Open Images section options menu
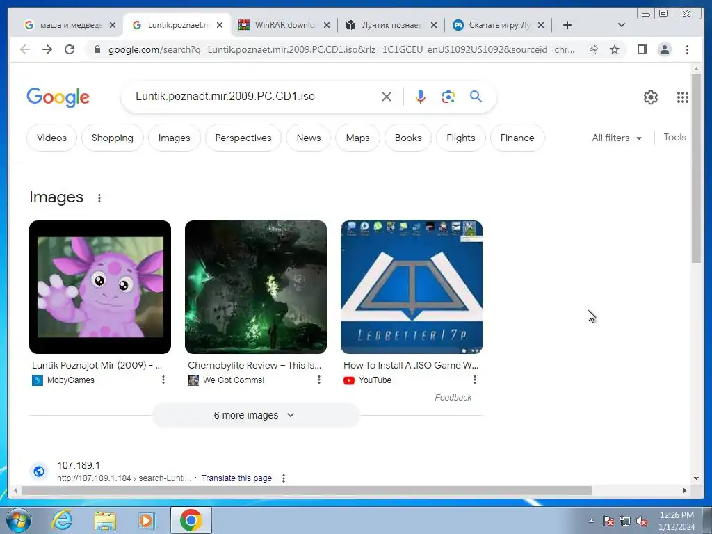The height and width of the screenshot is (534, 712). click(99, 198)
